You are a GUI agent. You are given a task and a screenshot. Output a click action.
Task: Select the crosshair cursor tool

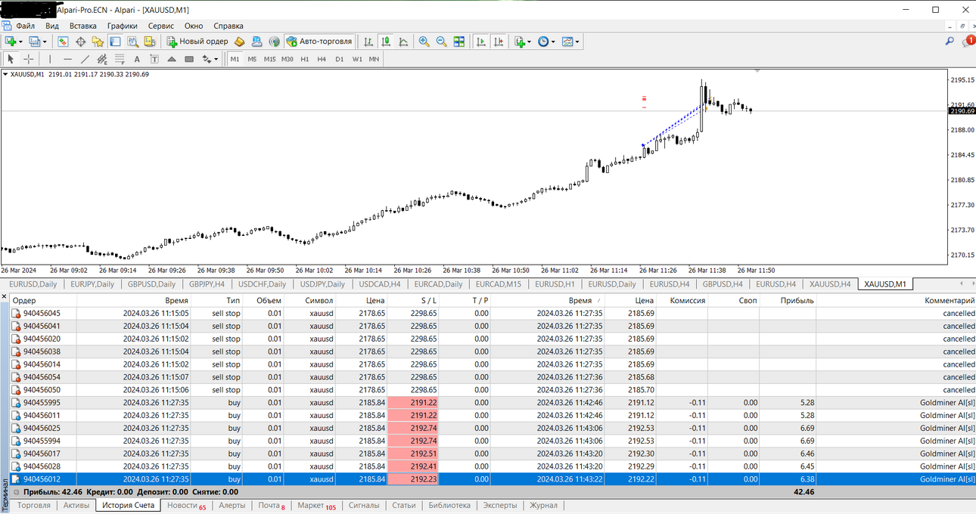coord(28,59)
